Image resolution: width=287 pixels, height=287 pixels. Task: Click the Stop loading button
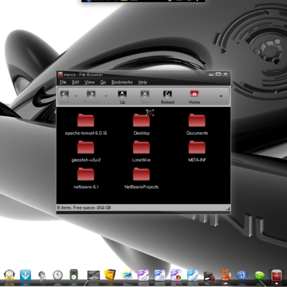click(145, 97)
